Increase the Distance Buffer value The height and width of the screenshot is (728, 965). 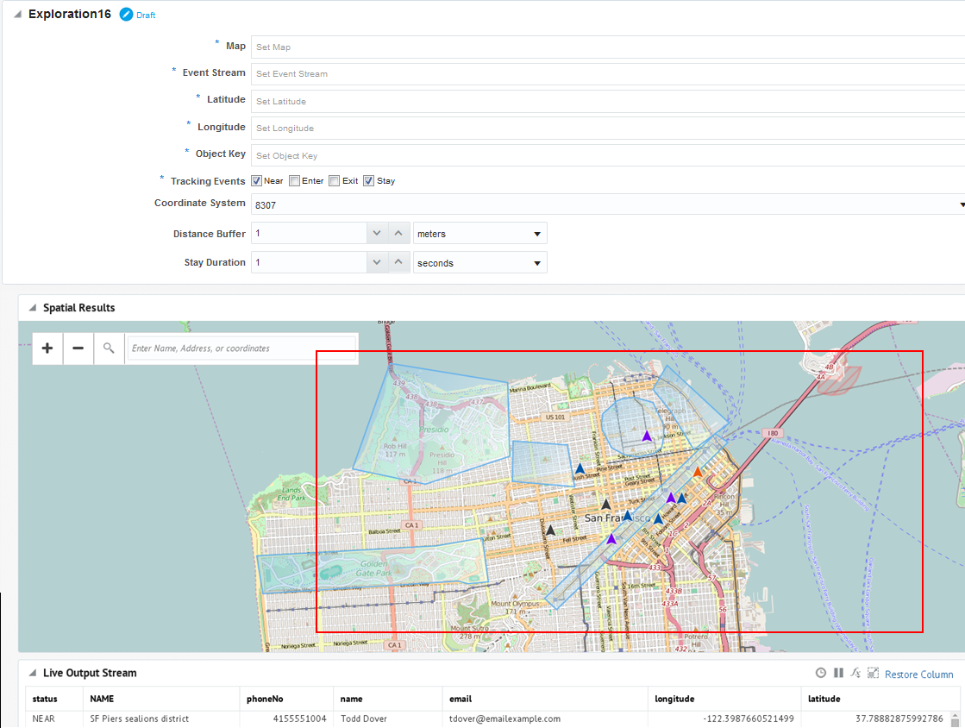point(398,233)
